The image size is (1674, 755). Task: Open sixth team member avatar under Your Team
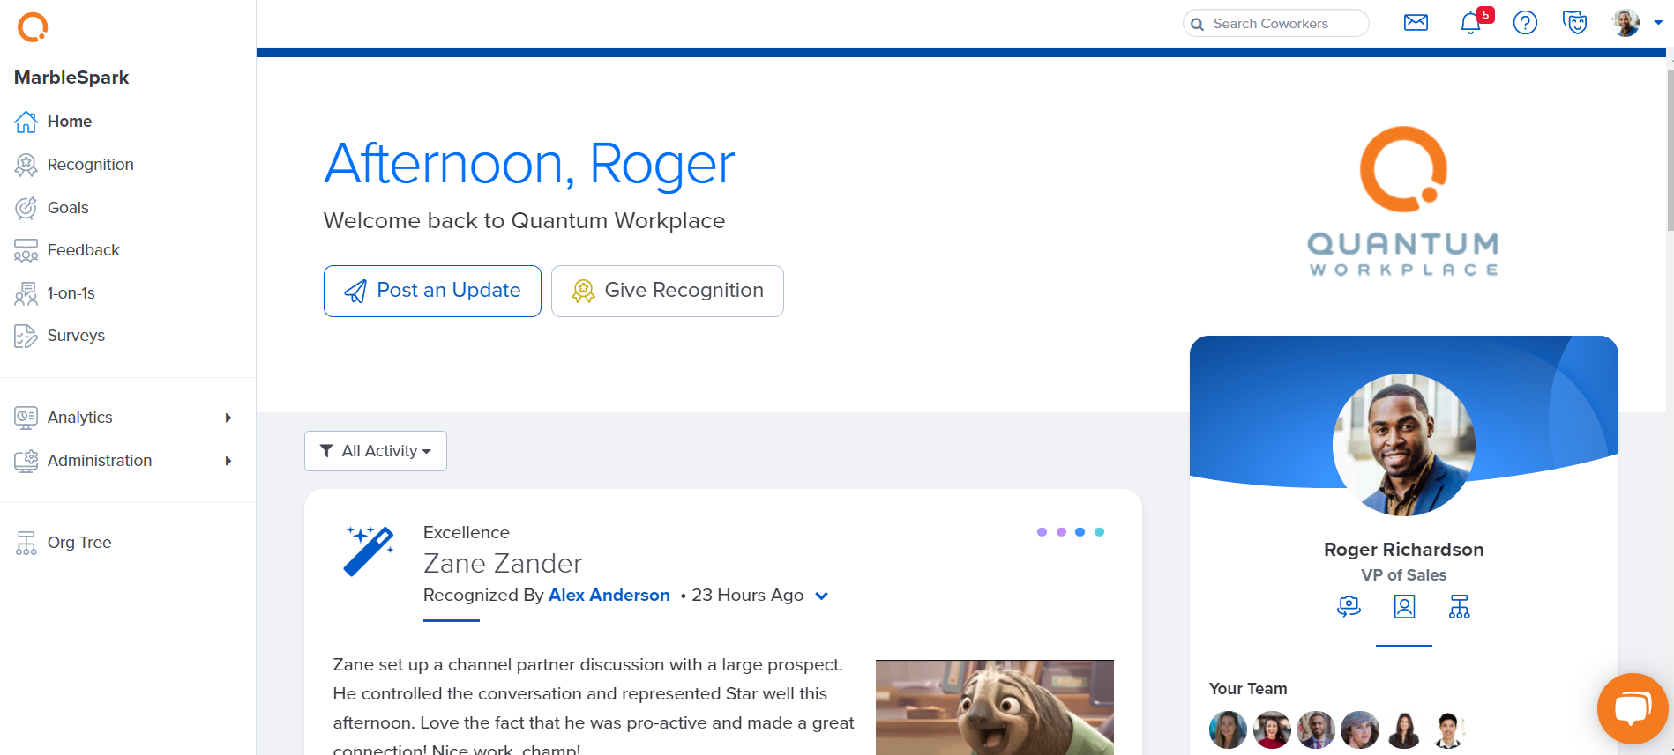[1448, 729]
